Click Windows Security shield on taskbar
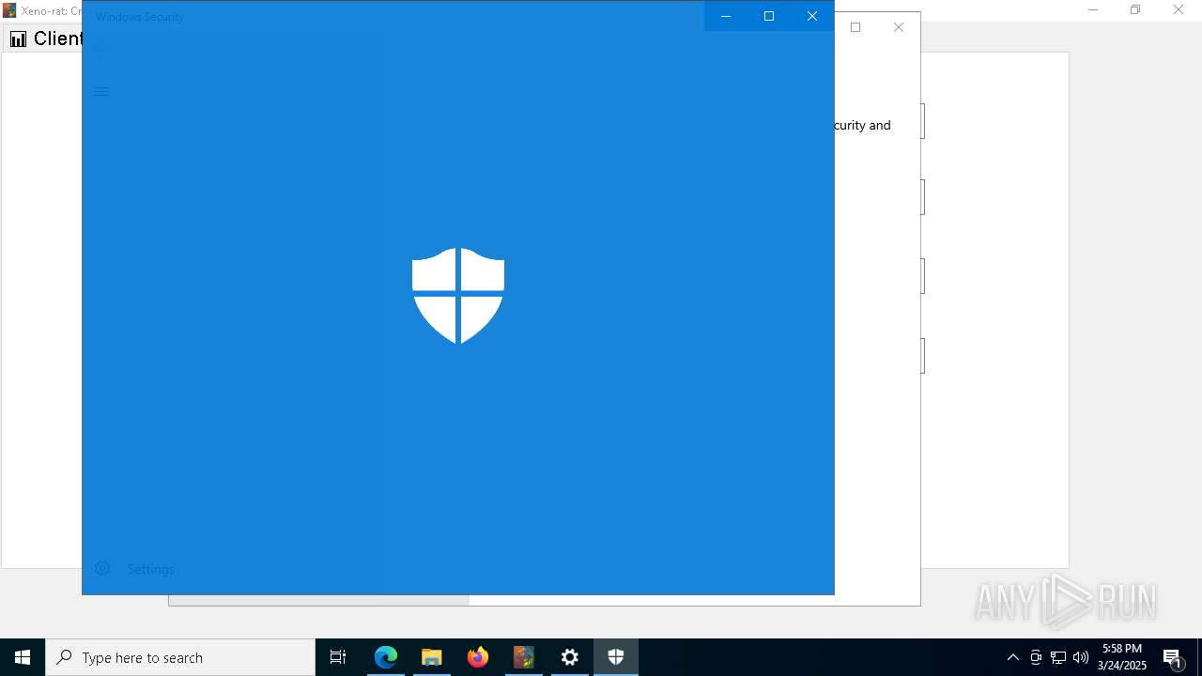1202x676 pixels. point(616,657)
